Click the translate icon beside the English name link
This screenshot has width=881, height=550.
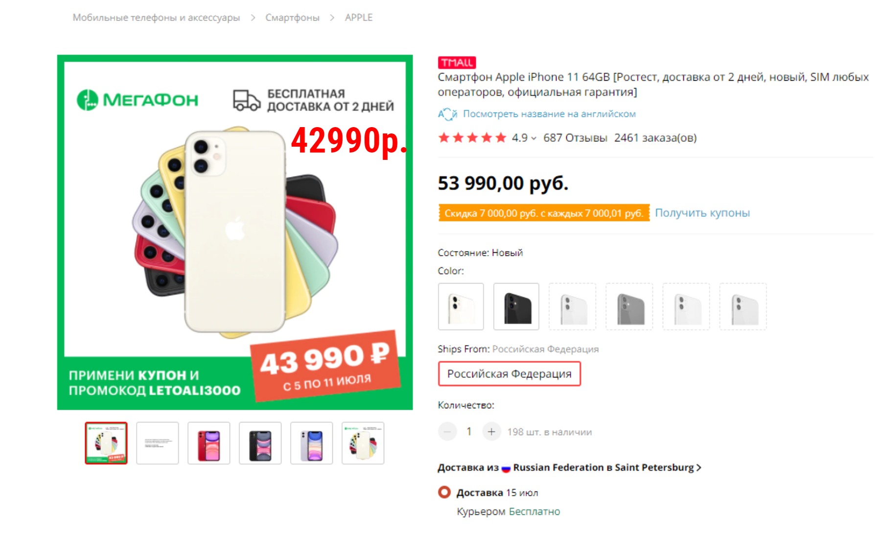[x=447, y=114]
